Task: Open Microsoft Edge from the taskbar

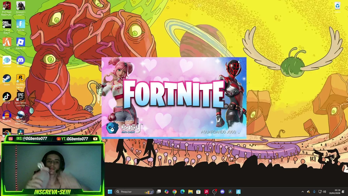Action: (182, 192)
